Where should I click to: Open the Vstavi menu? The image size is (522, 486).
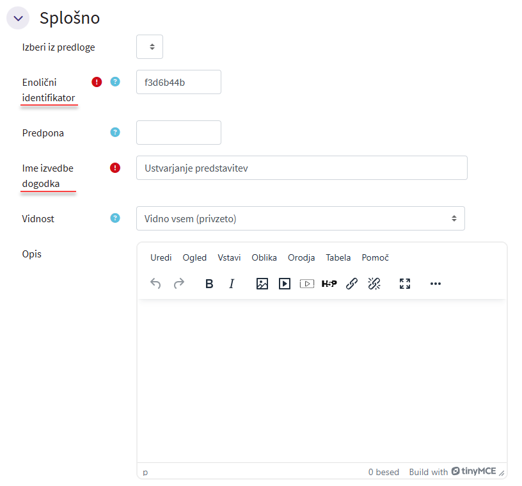[229, 257]
